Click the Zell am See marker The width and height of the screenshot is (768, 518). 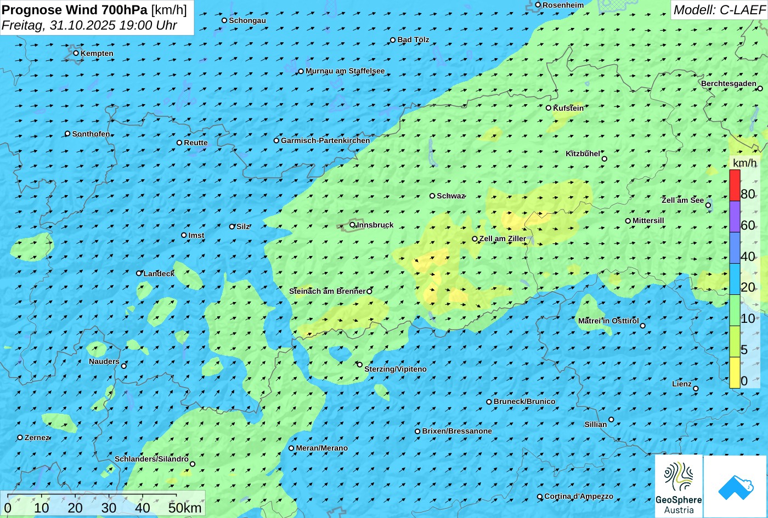708,206
